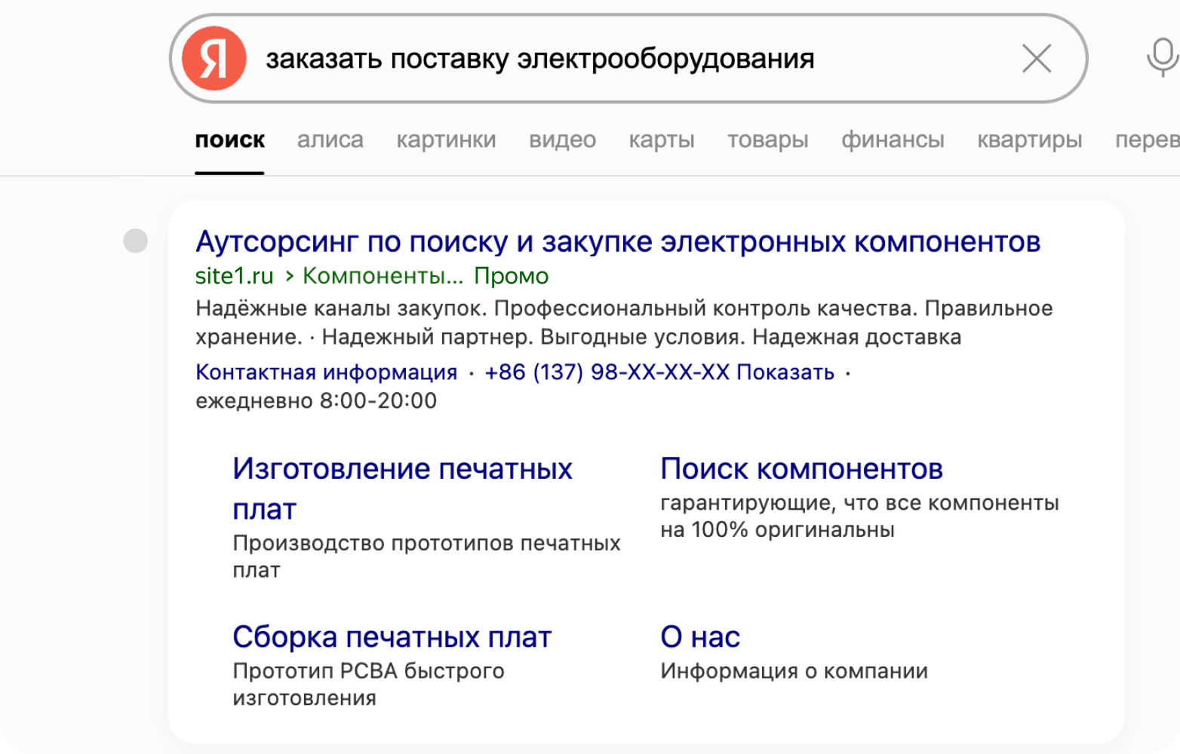
Task: Open the Контактная информация link
Action: [326, 372]
